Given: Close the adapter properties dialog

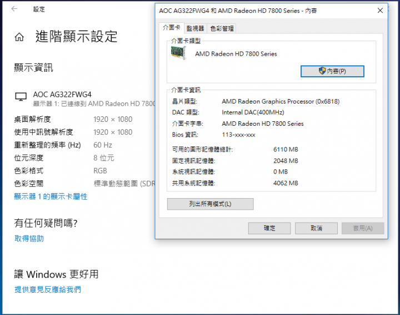Looking at the screenshot, I should [x=380, y=11].
